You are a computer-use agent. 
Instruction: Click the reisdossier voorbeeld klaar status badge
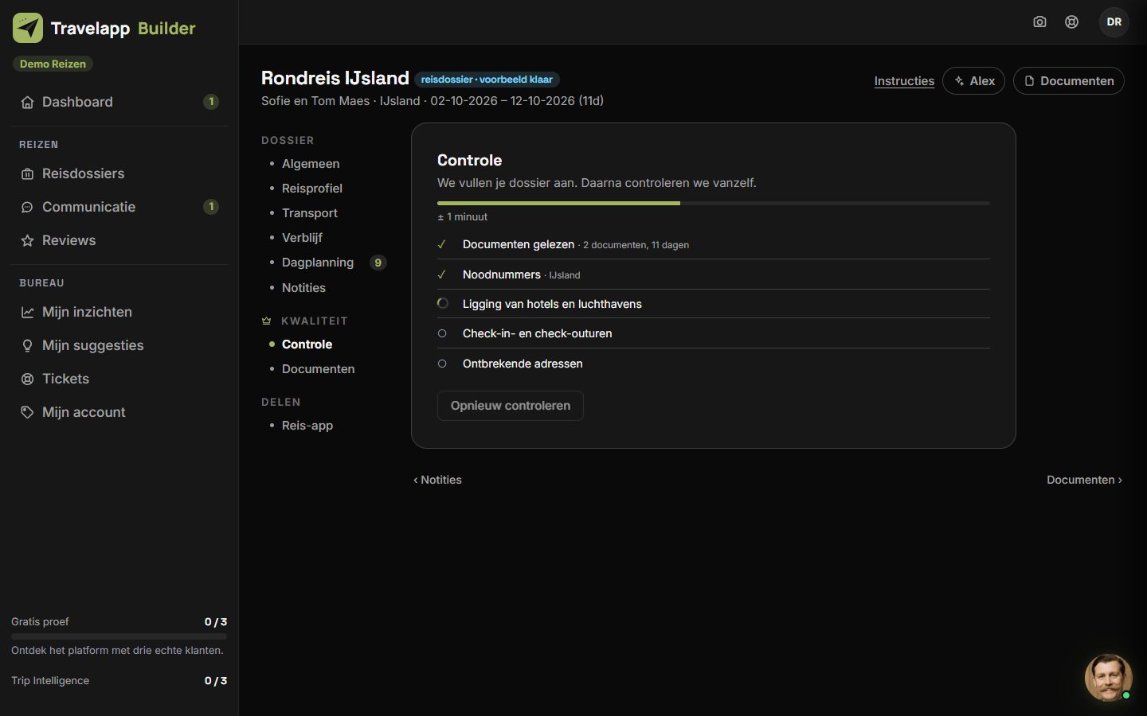click(487, 80)
